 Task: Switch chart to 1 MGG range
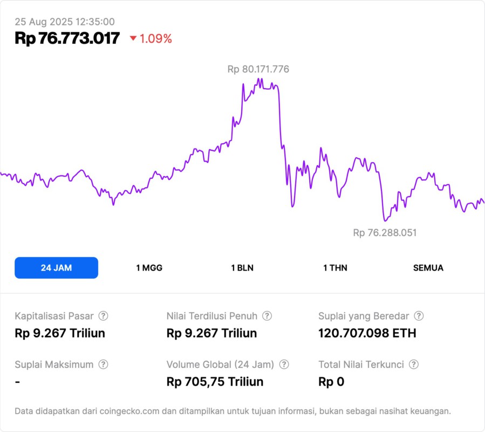[x=149, y=268]
